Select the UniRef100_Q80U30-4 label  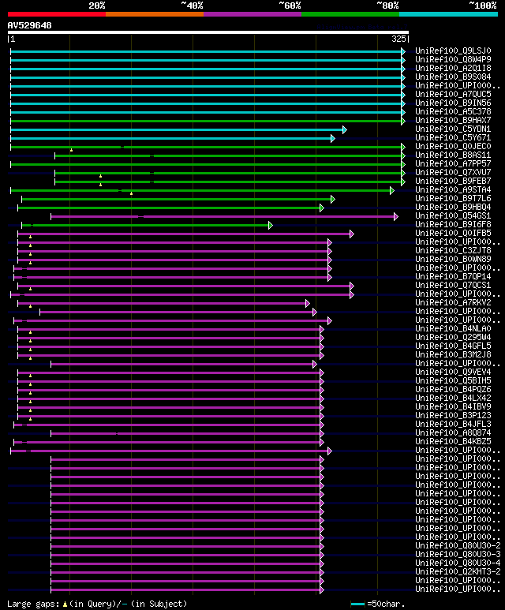(458, 563)
